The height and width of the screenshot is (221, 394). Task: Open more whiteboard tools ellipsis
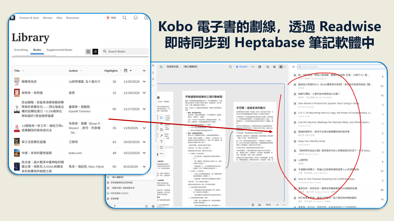pos(161,154)
